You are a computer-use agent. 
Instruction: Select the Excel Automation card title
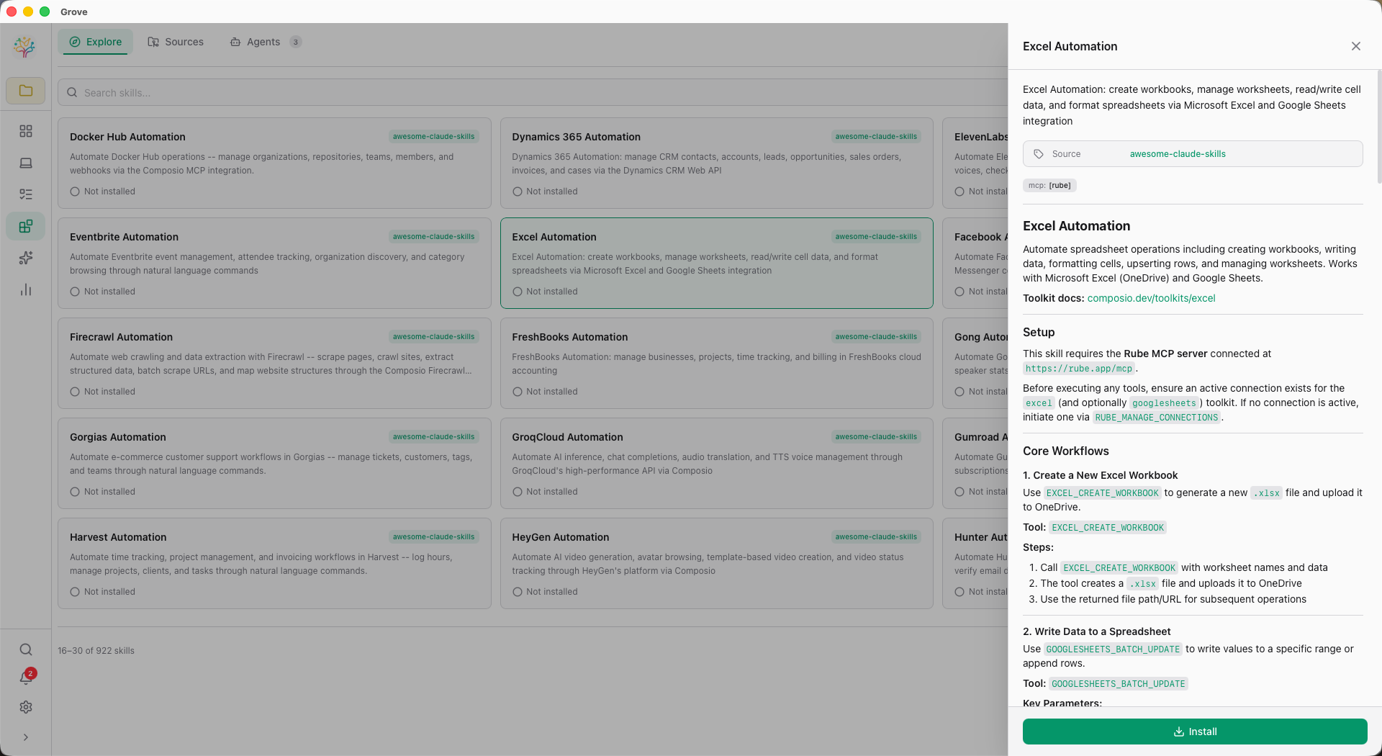click(x=554, y=237)
